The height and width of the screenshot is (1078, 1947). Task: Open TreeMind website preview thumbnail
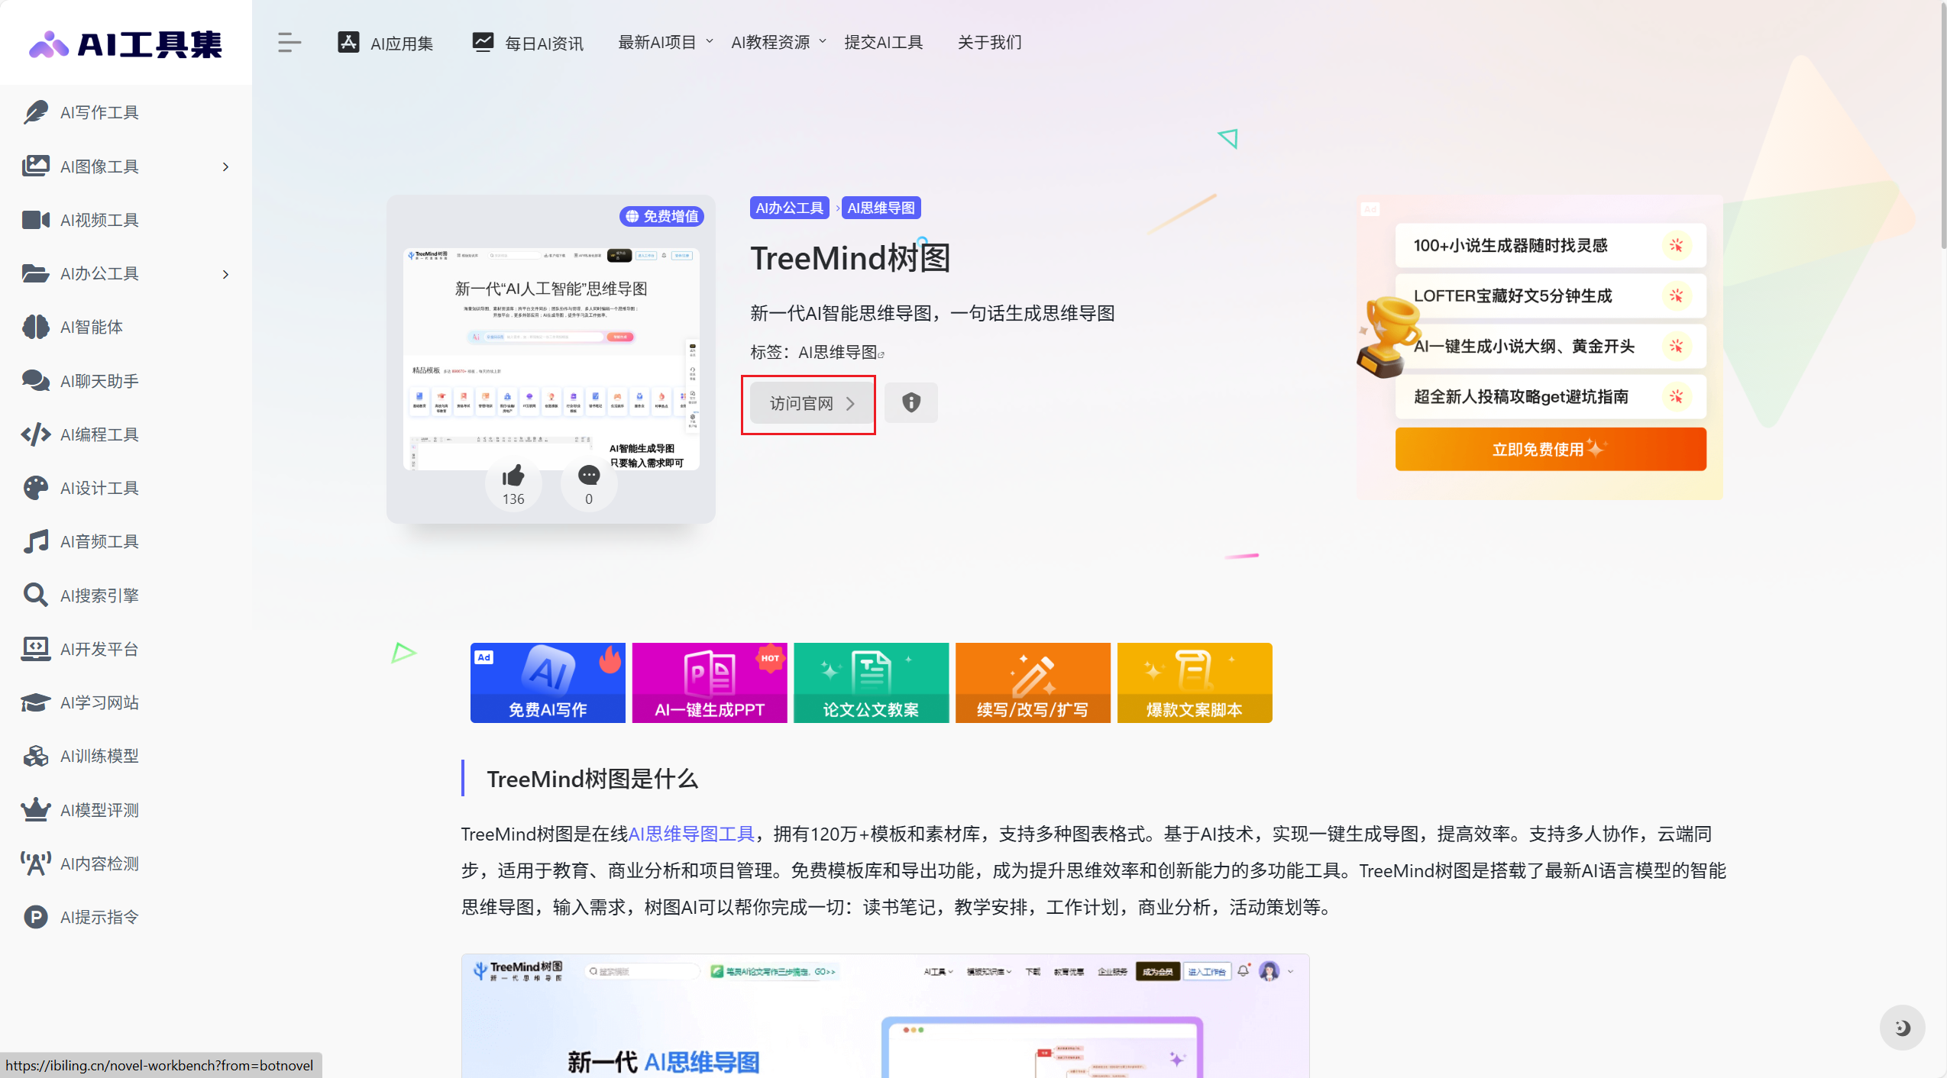tap(551, 359)
